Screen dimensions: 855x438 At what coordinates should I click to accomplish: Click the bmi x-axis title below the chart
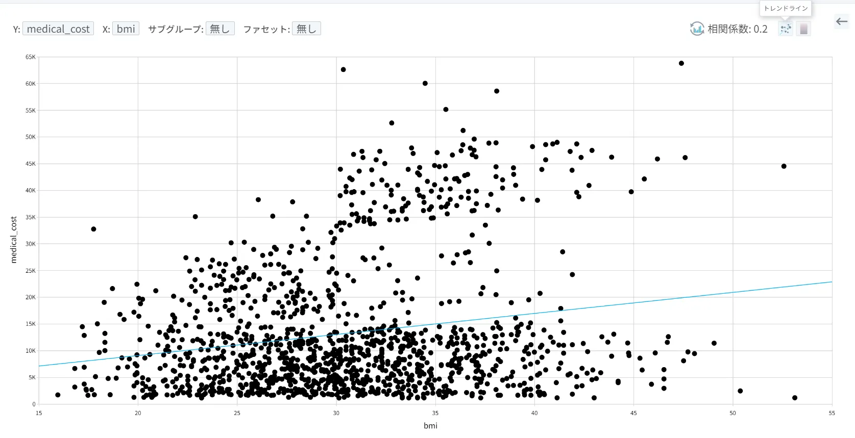[430, 426]
